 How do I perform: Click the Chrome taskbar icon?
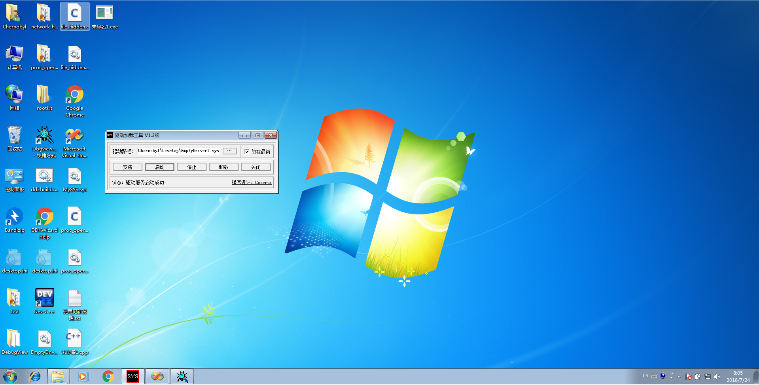(x=108, y=377)
